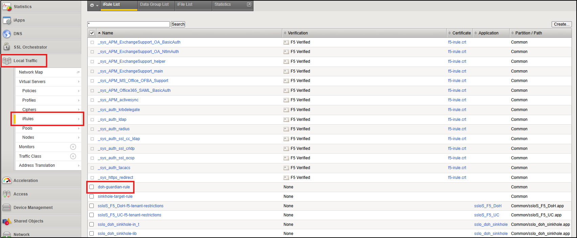577x238 pixels.
Task: Tick the sslo_doh_sinkhole-in_t checkbox
Action: pos(91,224)
